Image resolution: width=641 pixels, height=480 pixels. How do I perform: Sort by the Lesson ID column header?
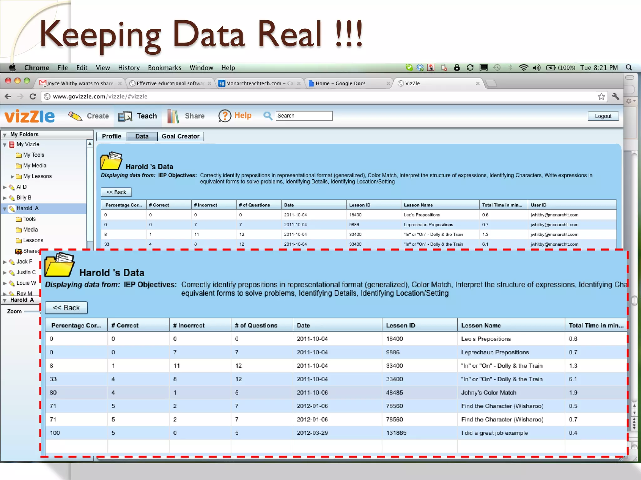pyautogui.click(x=374, y=205)
